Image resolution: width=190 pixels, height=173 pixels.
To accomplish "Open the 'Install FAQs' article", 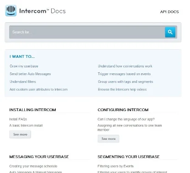I will pyautogui.click(x=18, y=119).
